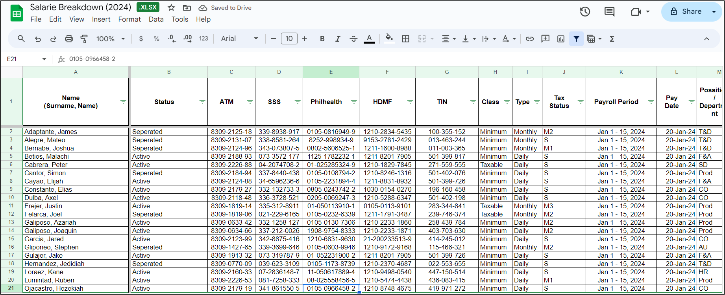Format selection as percent
Viewport: 725px width, 295px height.
click(x=157, y=38)
